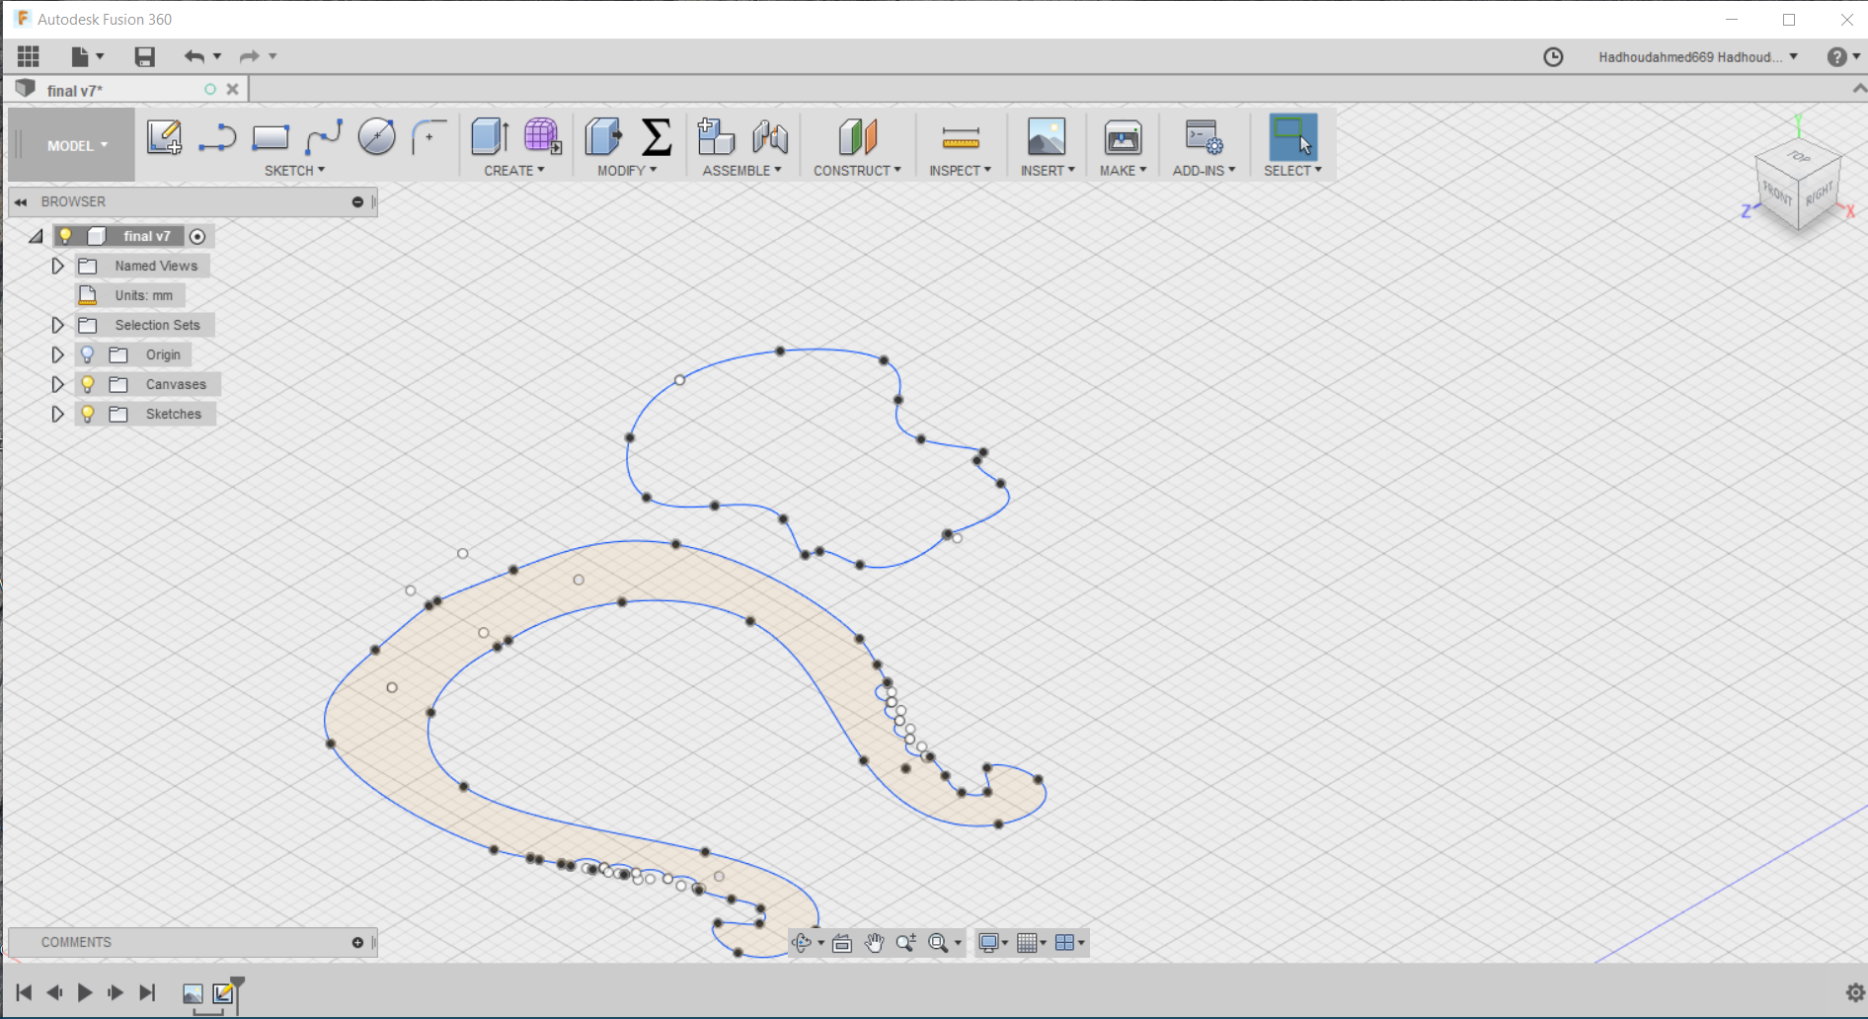Open the CONSTRUCT menu
The height and width of the screenshot is (1019, 1868).
click(x=857, y=171)
